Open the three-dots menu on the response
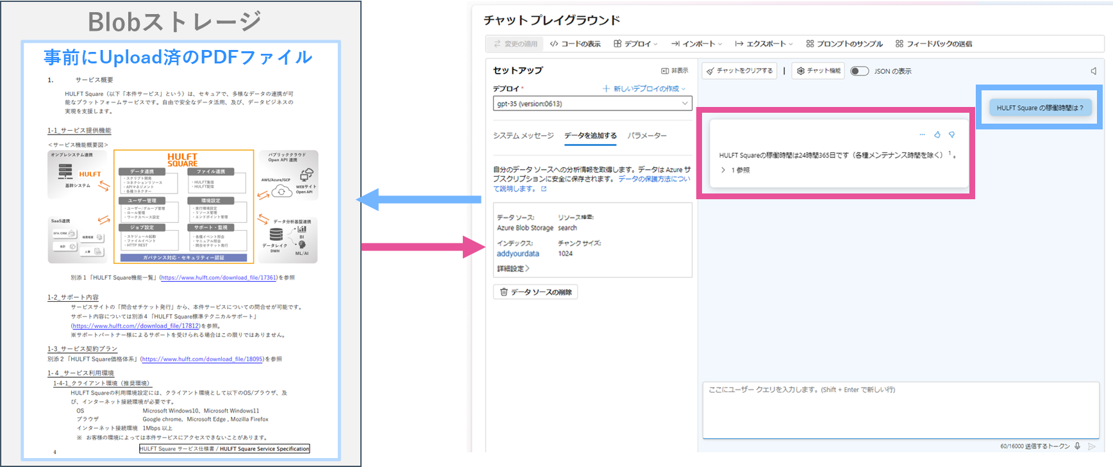The height and width of the screenshot is (467, 1113). point(922,135)
